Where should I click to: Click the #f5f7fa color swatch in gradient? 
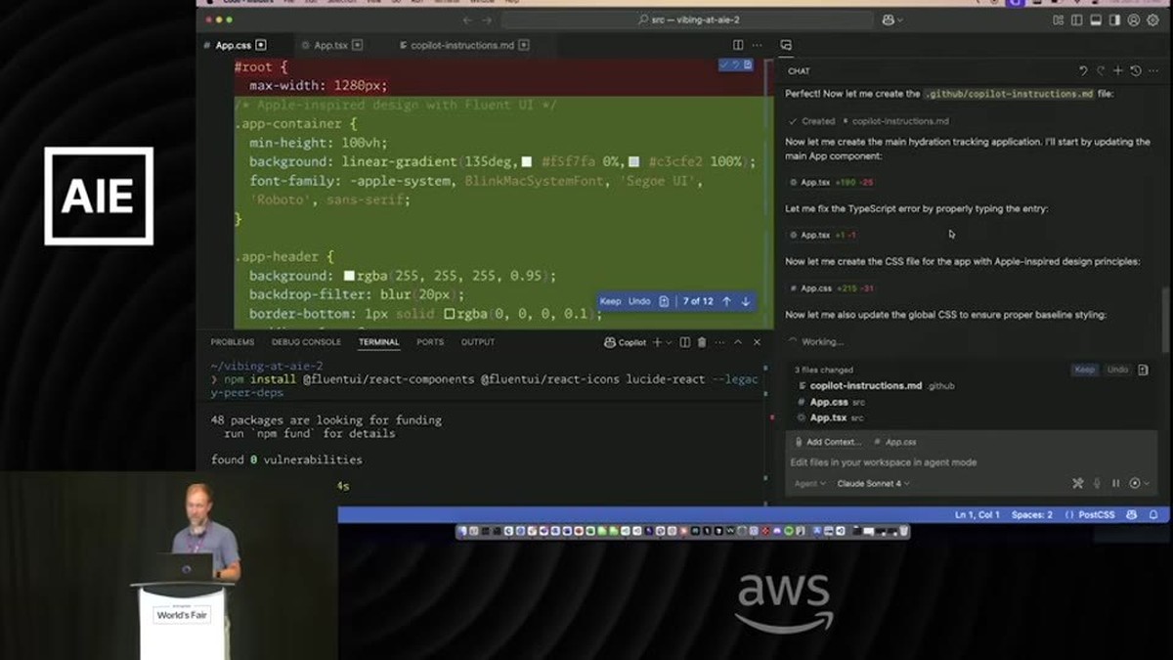coord(527,161)
